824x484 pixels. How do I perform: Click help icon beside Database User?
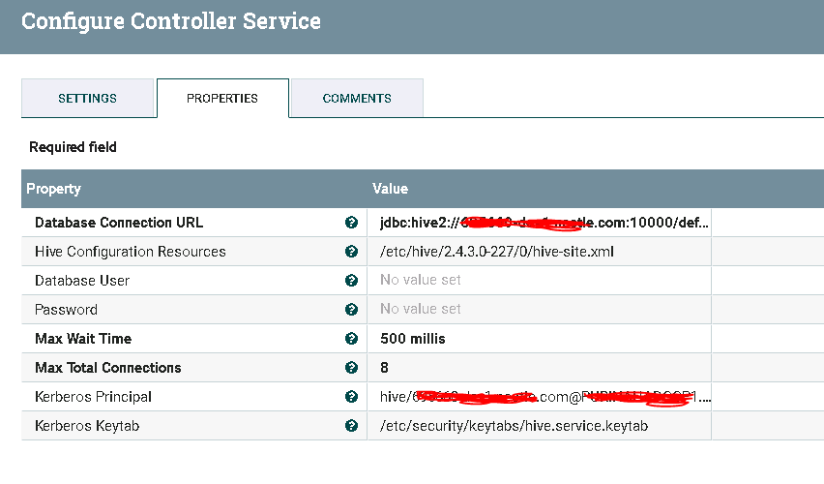pos(351,281)
